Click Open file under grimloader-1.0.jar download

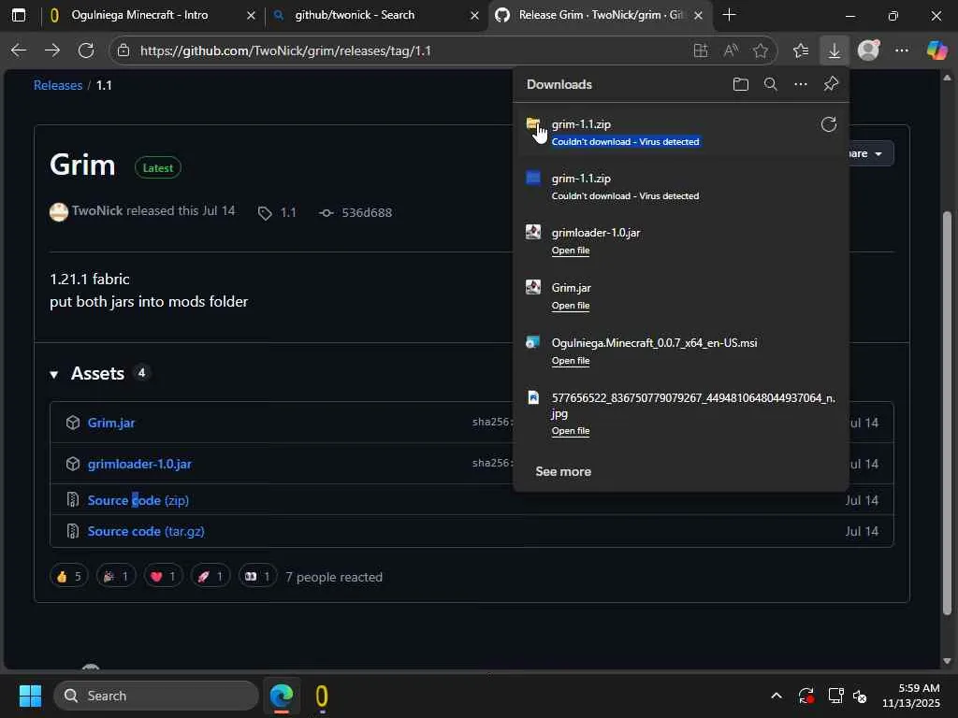pos(571,251)
